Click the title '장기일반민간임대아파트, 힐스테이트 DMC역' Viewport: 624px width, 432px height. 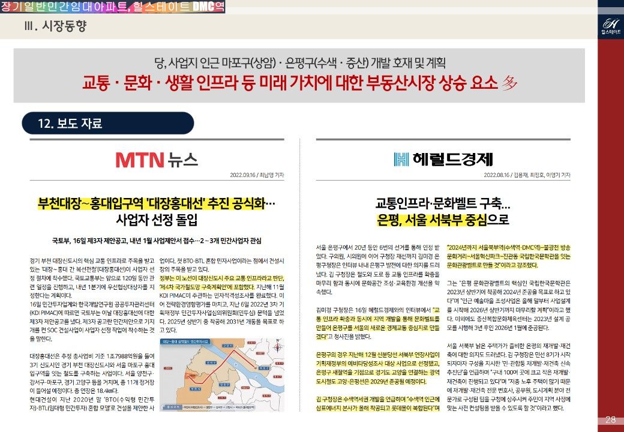[x=112, y=7]
